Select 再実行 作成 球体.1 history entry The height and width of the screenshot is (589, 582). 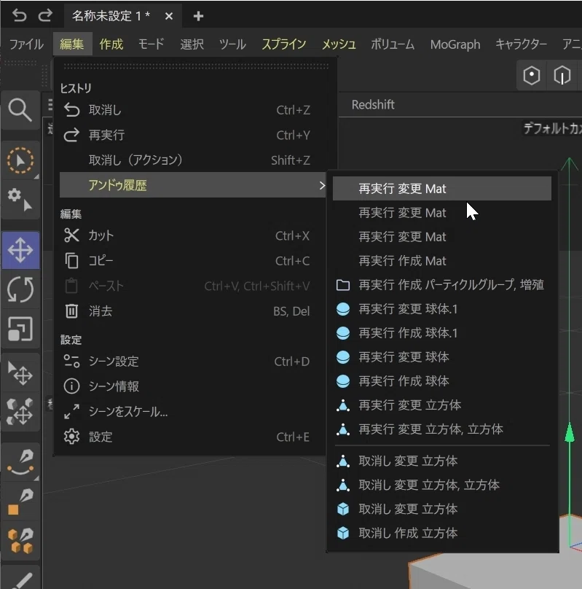(442, 333)
